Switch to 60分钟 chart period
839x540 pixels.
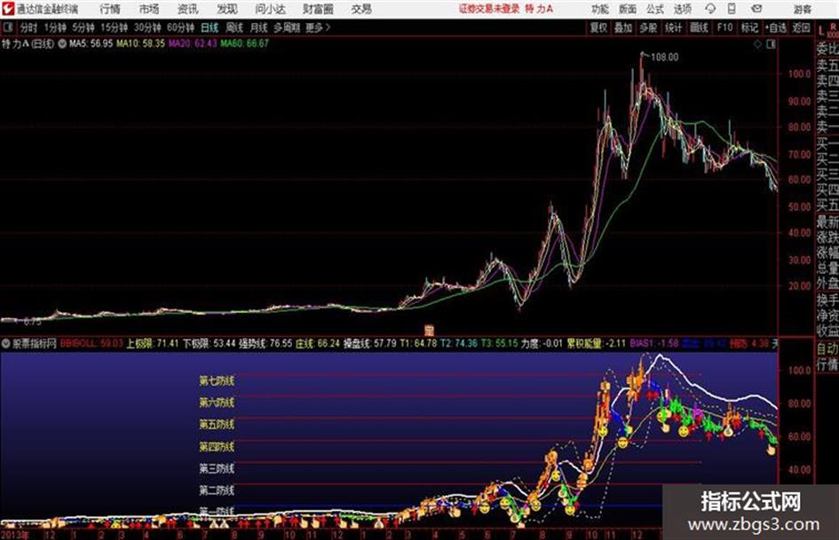point(180,27)
